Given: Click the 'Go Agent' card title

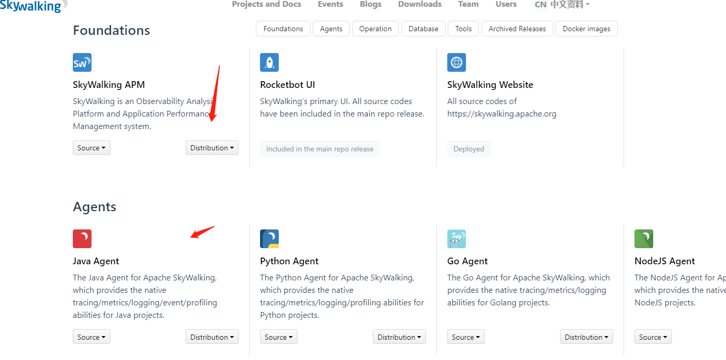Looking at the screenshot, I should [468, 261].
